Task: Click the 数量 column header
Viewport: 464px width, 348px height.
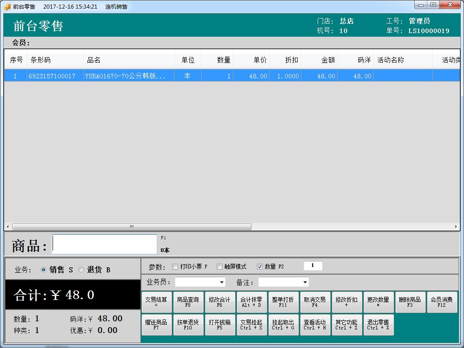Action: [x=217, y=60]
